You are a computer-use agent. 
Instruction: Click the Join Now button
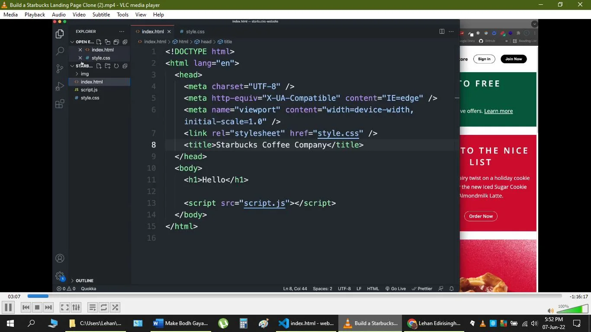point(514,59)
